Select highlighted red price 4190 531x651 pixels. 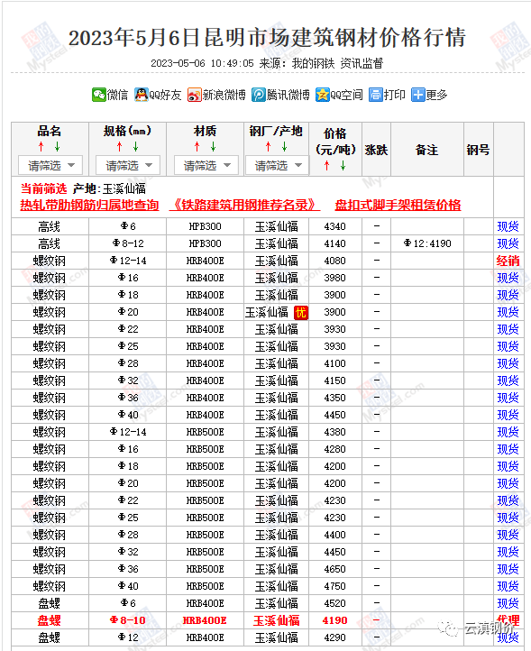[x=335, y=620]
